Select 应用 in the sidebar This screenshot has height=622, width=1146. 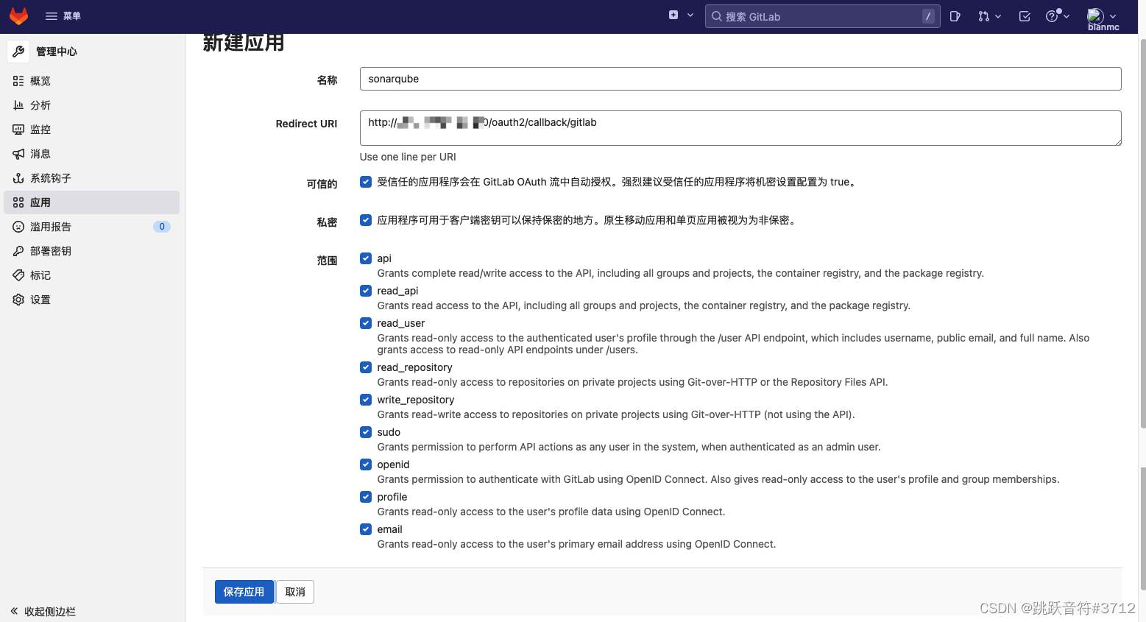92,202
